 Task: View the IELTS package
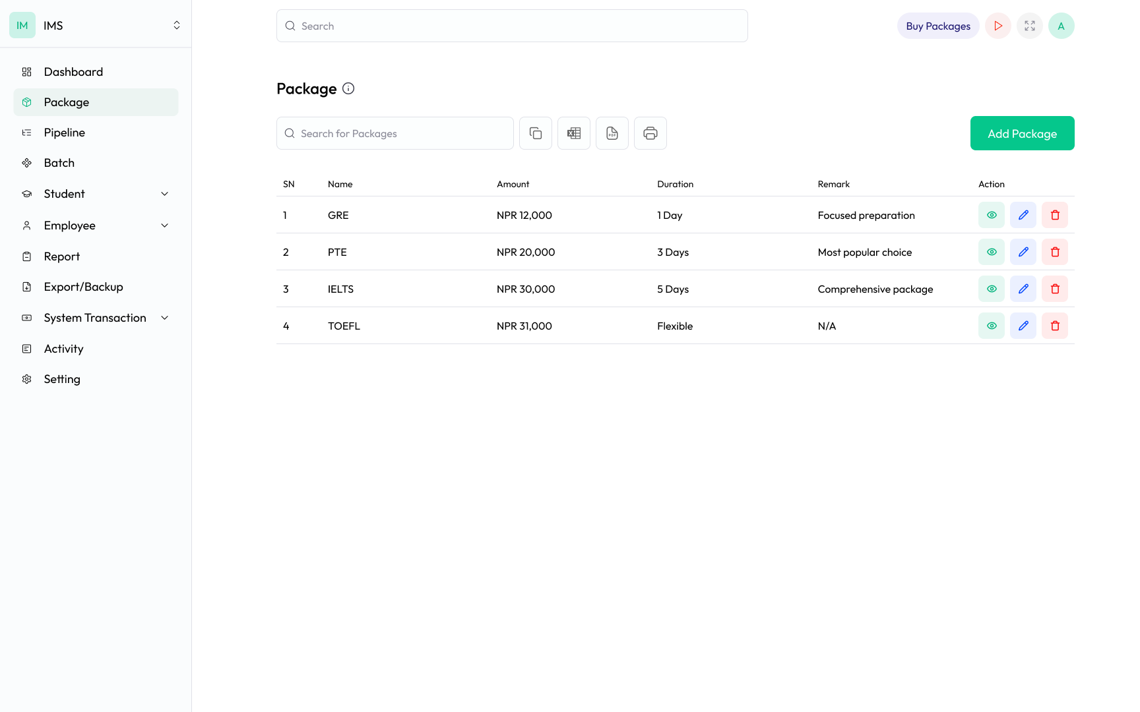992,289
